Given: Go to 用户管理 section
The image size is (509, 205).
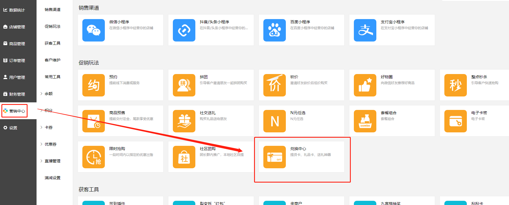Looking at the screenshot, I should tap(17, 77).
